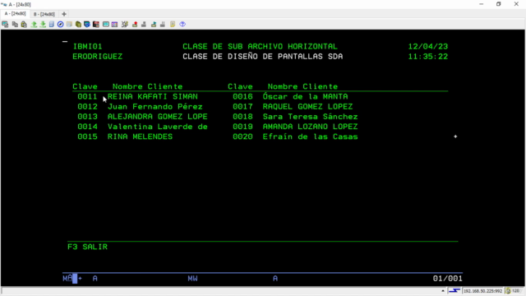Click the yellow script note icon
This screenshot has height=296, width=526.
coord(173,24)
